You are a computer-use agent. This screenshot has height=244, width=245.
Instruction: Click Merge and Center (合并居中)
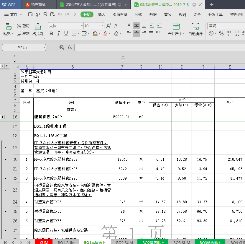(176, 30)
